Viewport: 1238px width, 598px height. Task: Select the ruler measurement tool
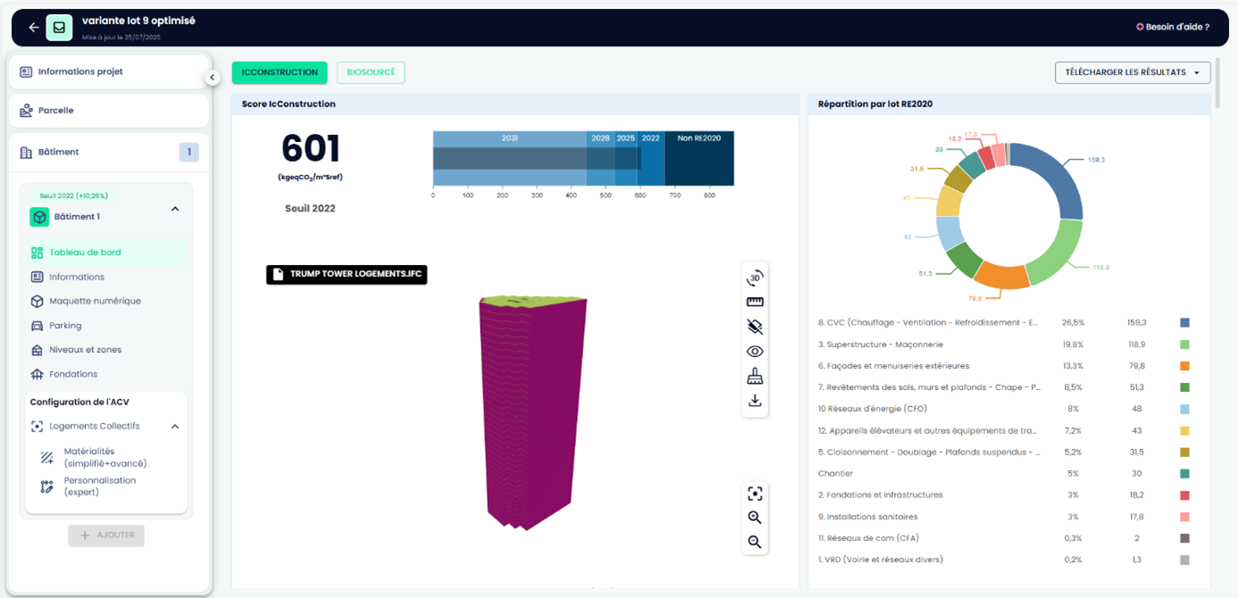click(755, 302)
